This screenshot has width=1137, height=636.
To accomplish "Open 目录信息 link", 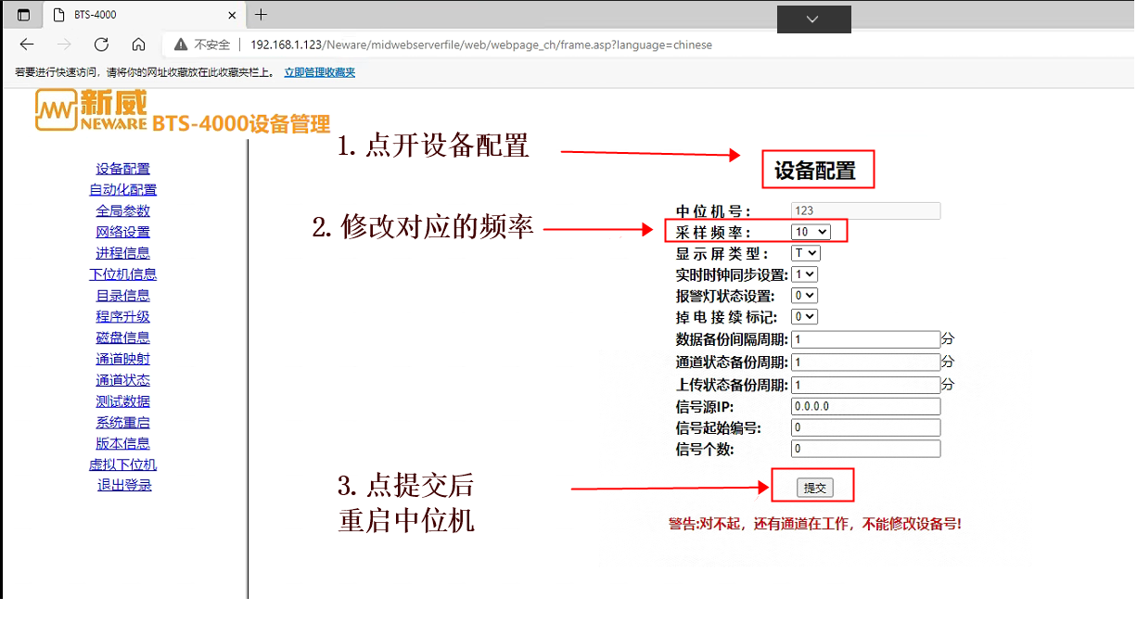I will tap(123, 296).
